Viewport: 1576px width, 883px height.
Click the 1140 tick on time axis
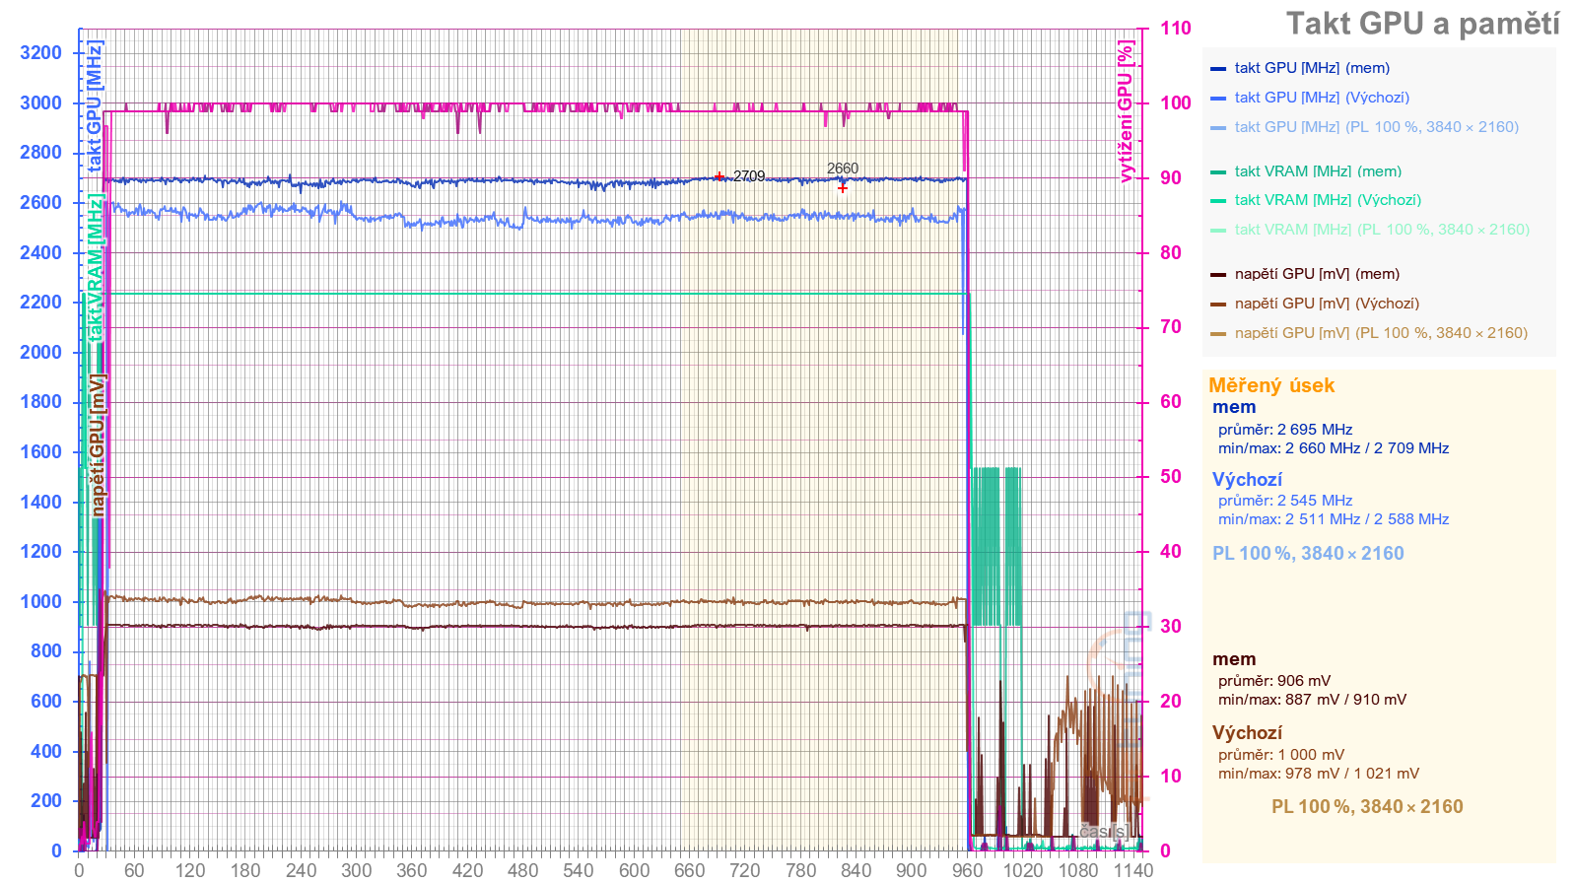click(1133, 870)
